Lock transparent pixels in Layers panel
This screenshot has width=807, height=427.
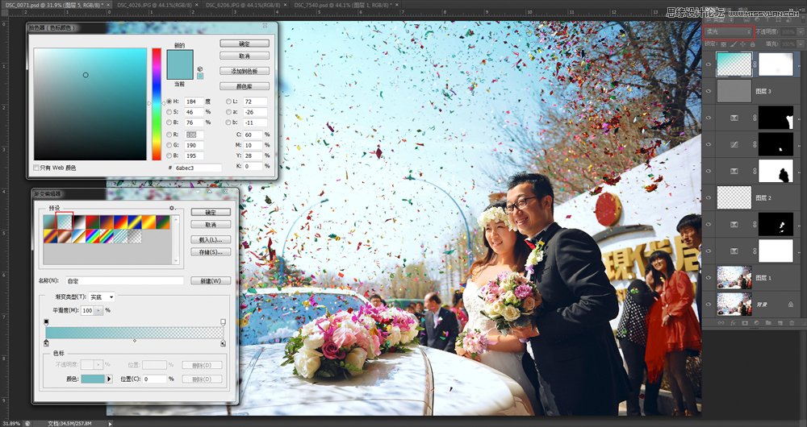(x=725, y=44)
